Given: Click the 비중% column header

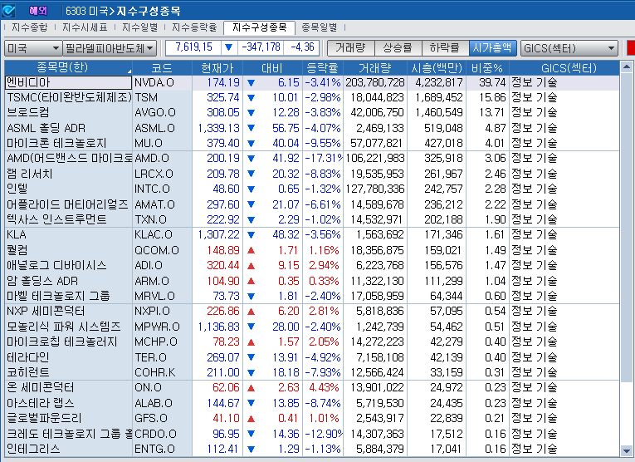Looking at the screenshot, I should (x=487, y=67).
